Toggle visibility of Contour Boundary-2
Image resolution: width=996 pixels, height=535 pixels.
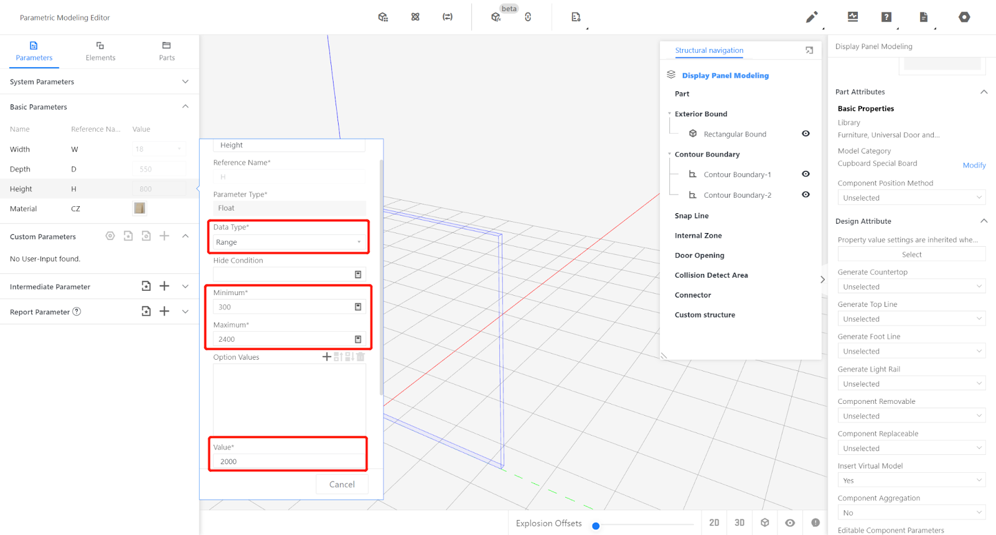(x=806, y=194)
